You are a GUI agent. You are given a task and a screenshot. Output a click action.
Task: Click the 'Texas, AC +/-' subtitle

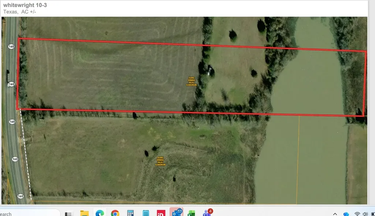pos(20,12)
